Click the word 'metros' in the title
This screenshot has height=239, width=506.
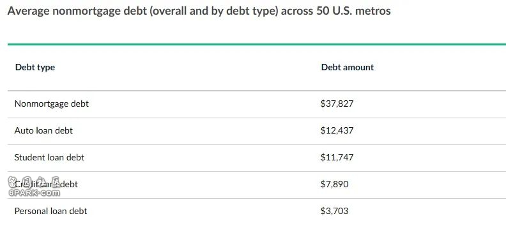pyautogui.click(x=374, y=11)
